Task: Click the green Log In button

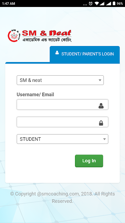Action: pyautogui.click(x=89, y=161)
